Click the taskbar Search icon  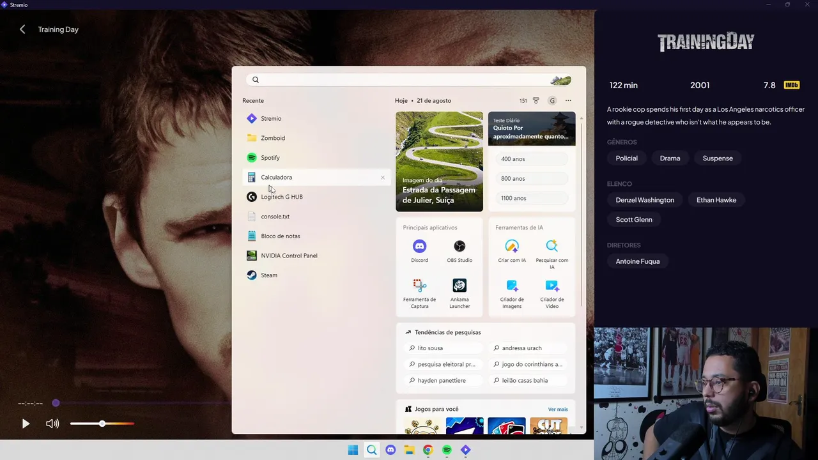[x=371, y=450]
